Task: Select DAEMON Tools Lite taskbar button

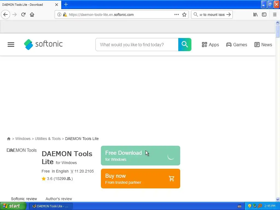Action: point(51,206)
